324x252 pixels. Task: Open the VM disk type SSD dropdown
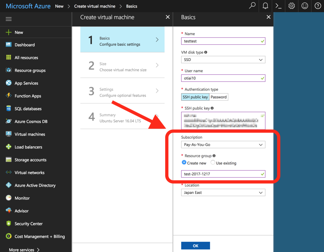tap(223, 60)
